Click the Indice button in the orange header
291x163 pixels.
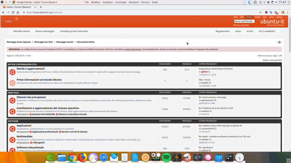tap(8, 21)
